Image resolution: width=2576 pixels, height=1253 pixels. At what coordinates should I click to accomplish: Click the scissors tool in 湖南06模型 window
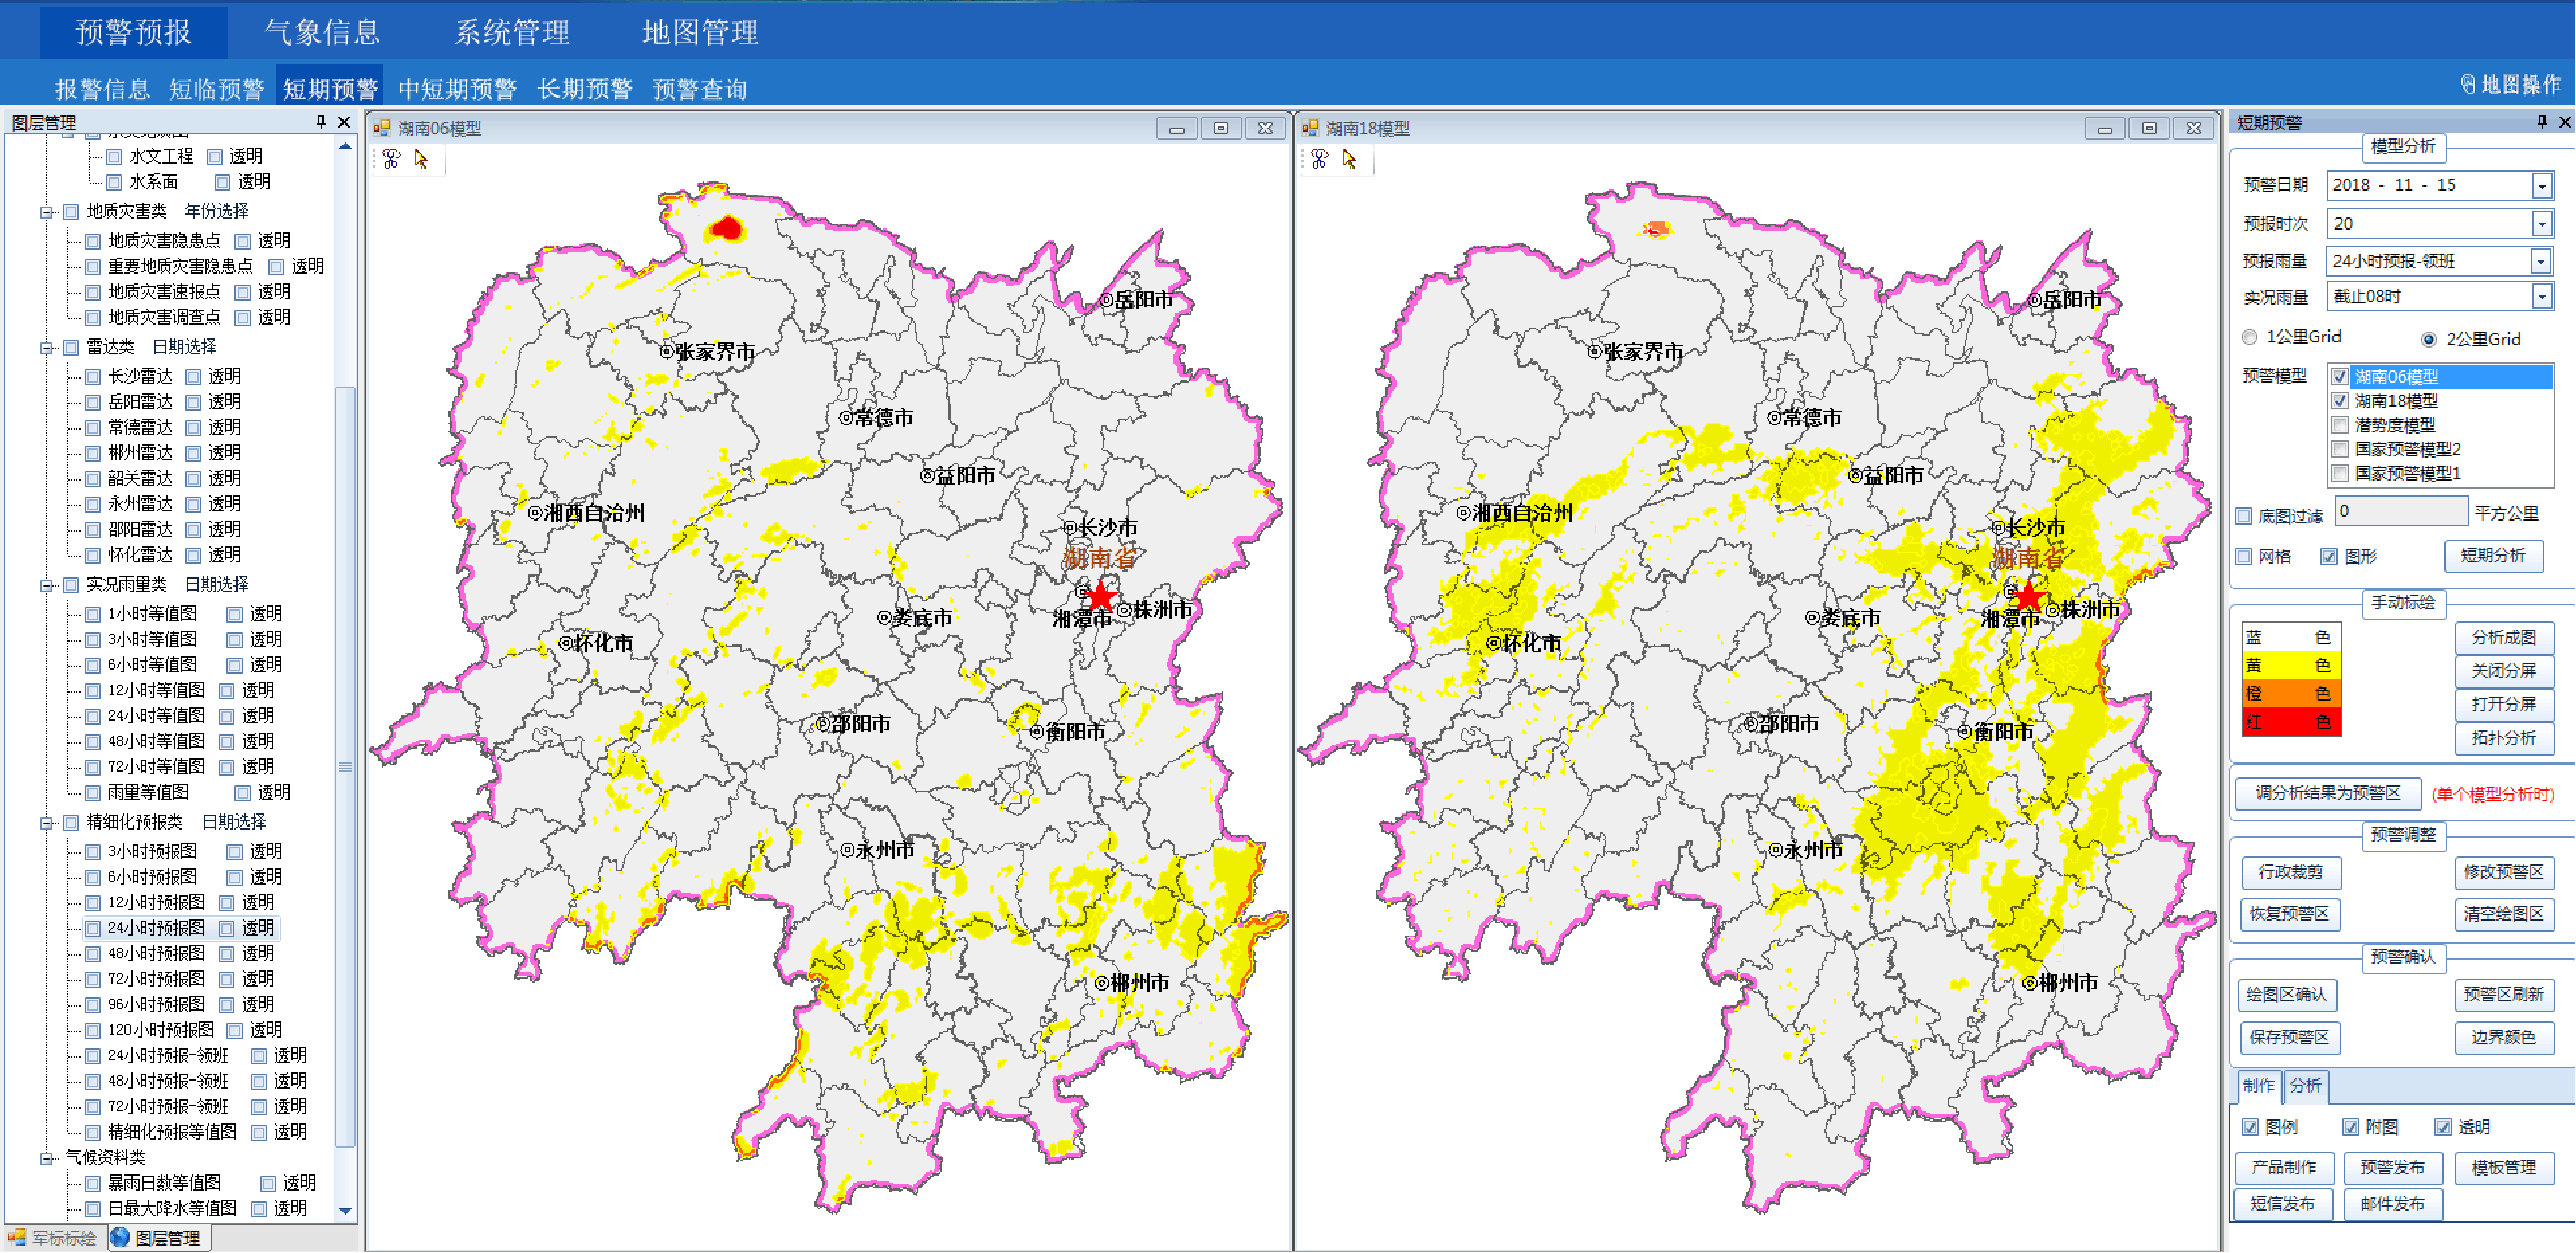pyautogui.click(x=391, y=159)
